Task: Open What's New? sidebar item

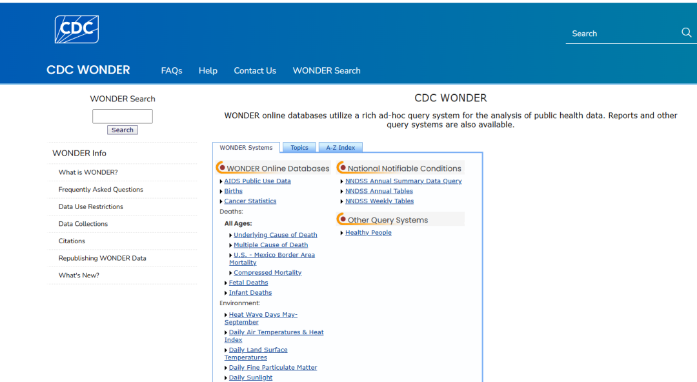Action: 79,276
